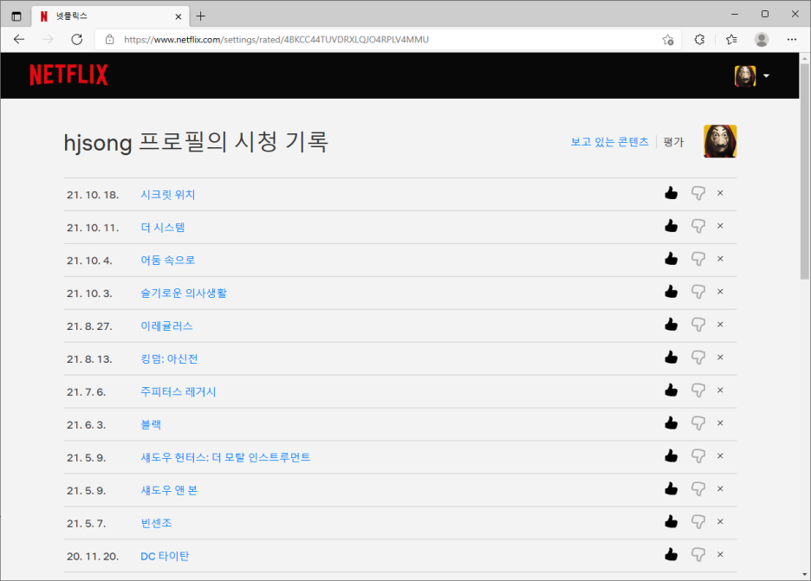The image size is (811, 581).
Task: Click thumbs down for 주피터스 레거시
Action: click(x=697, y=391)
